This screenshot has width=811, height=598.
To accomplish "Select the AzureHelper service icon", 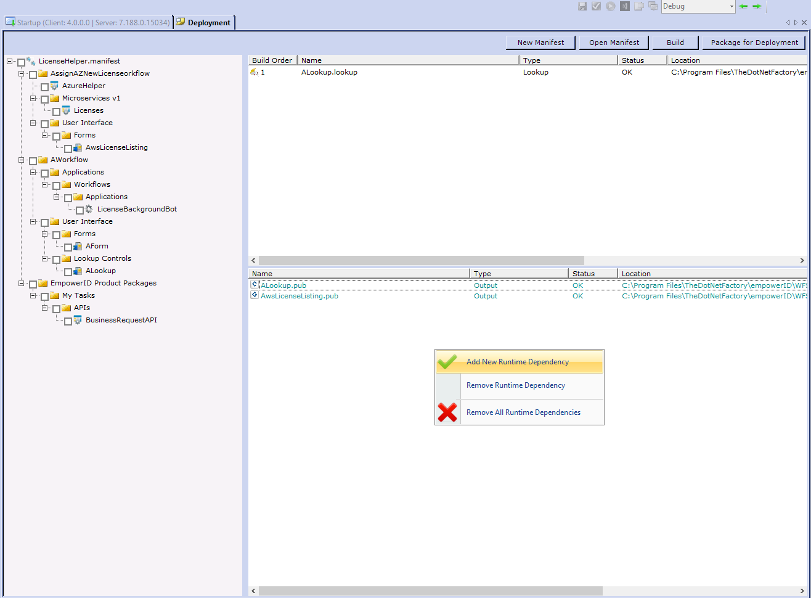I will pos(55,86).
